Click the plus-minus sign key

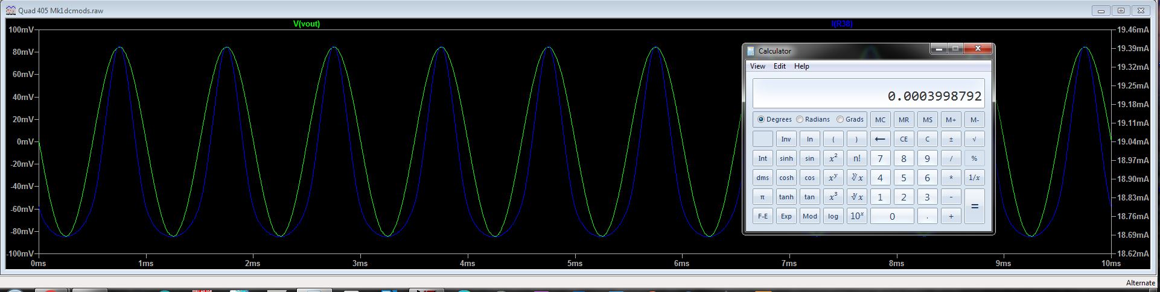[x=951, y=139]
